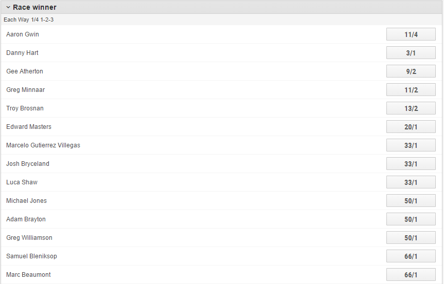This screenshot has height=284, width=444.
Task: Select Adam Brayton 50/1 odds button
Action: click(411, 219)
